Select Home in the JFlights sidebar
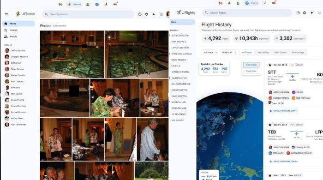 (x=182, y=22)
